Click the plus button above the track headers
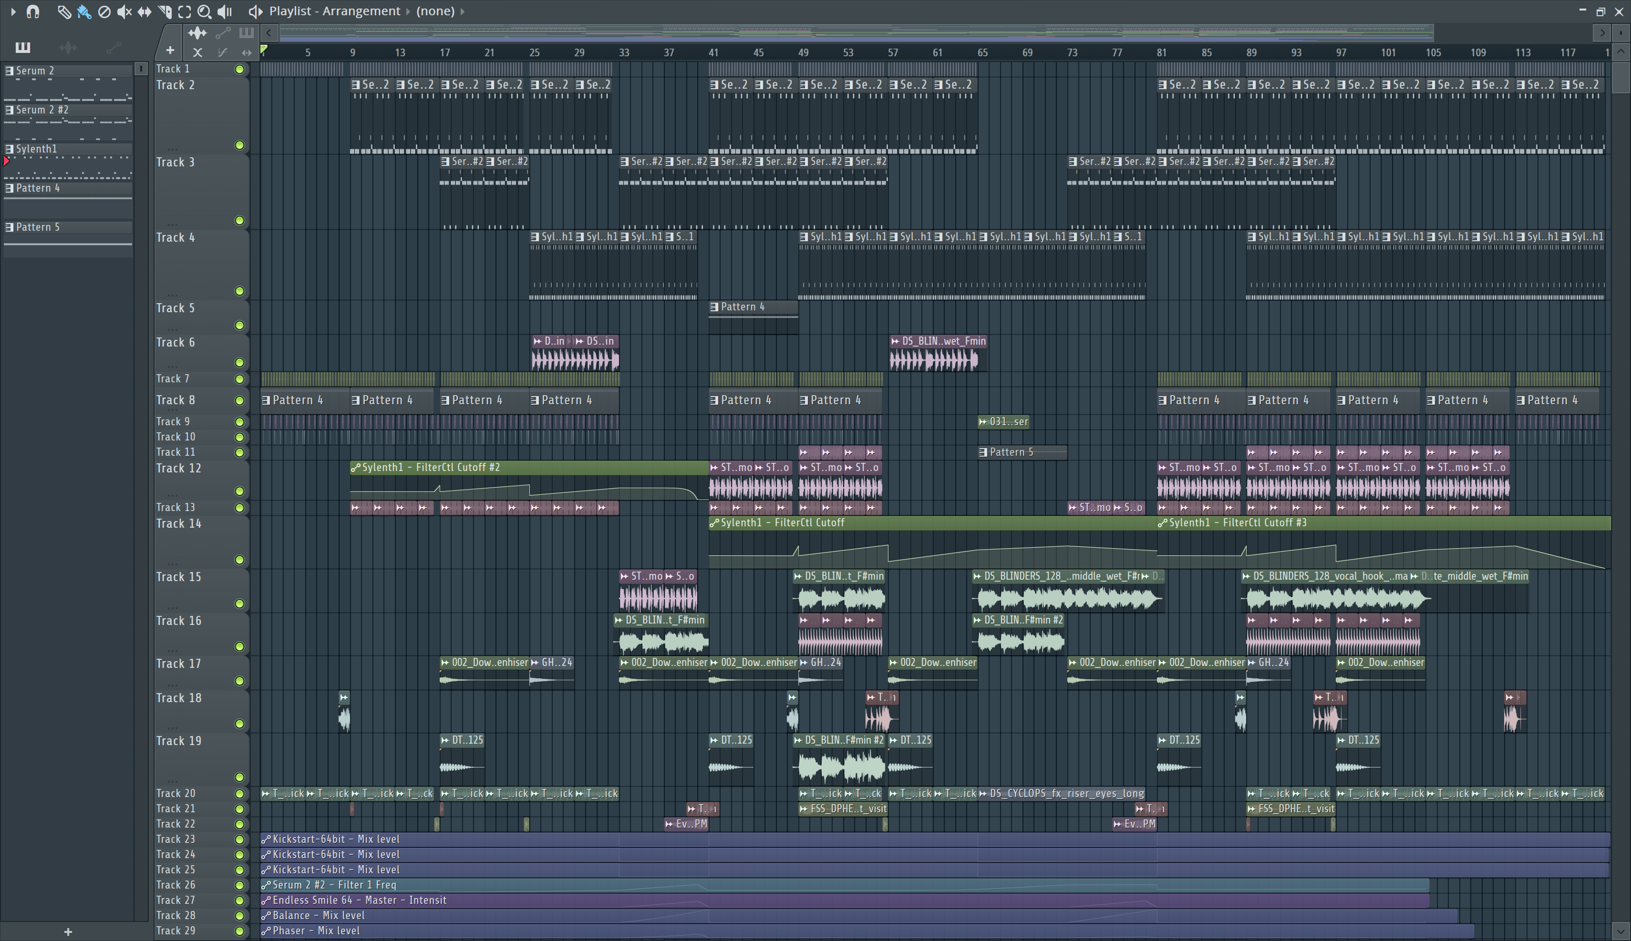1631x941 pixels. point(170,50)
